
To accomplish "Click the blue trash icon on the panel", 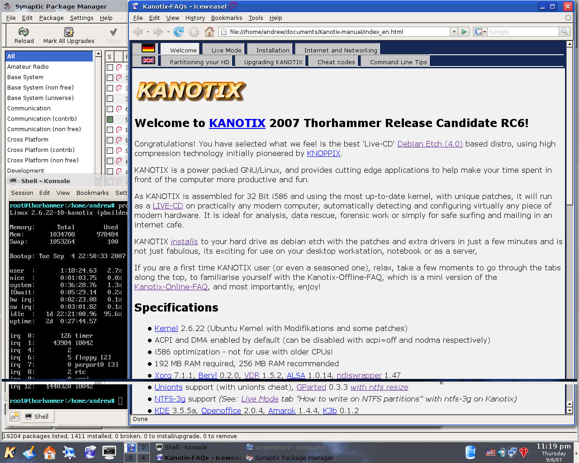I will [470, 452].
